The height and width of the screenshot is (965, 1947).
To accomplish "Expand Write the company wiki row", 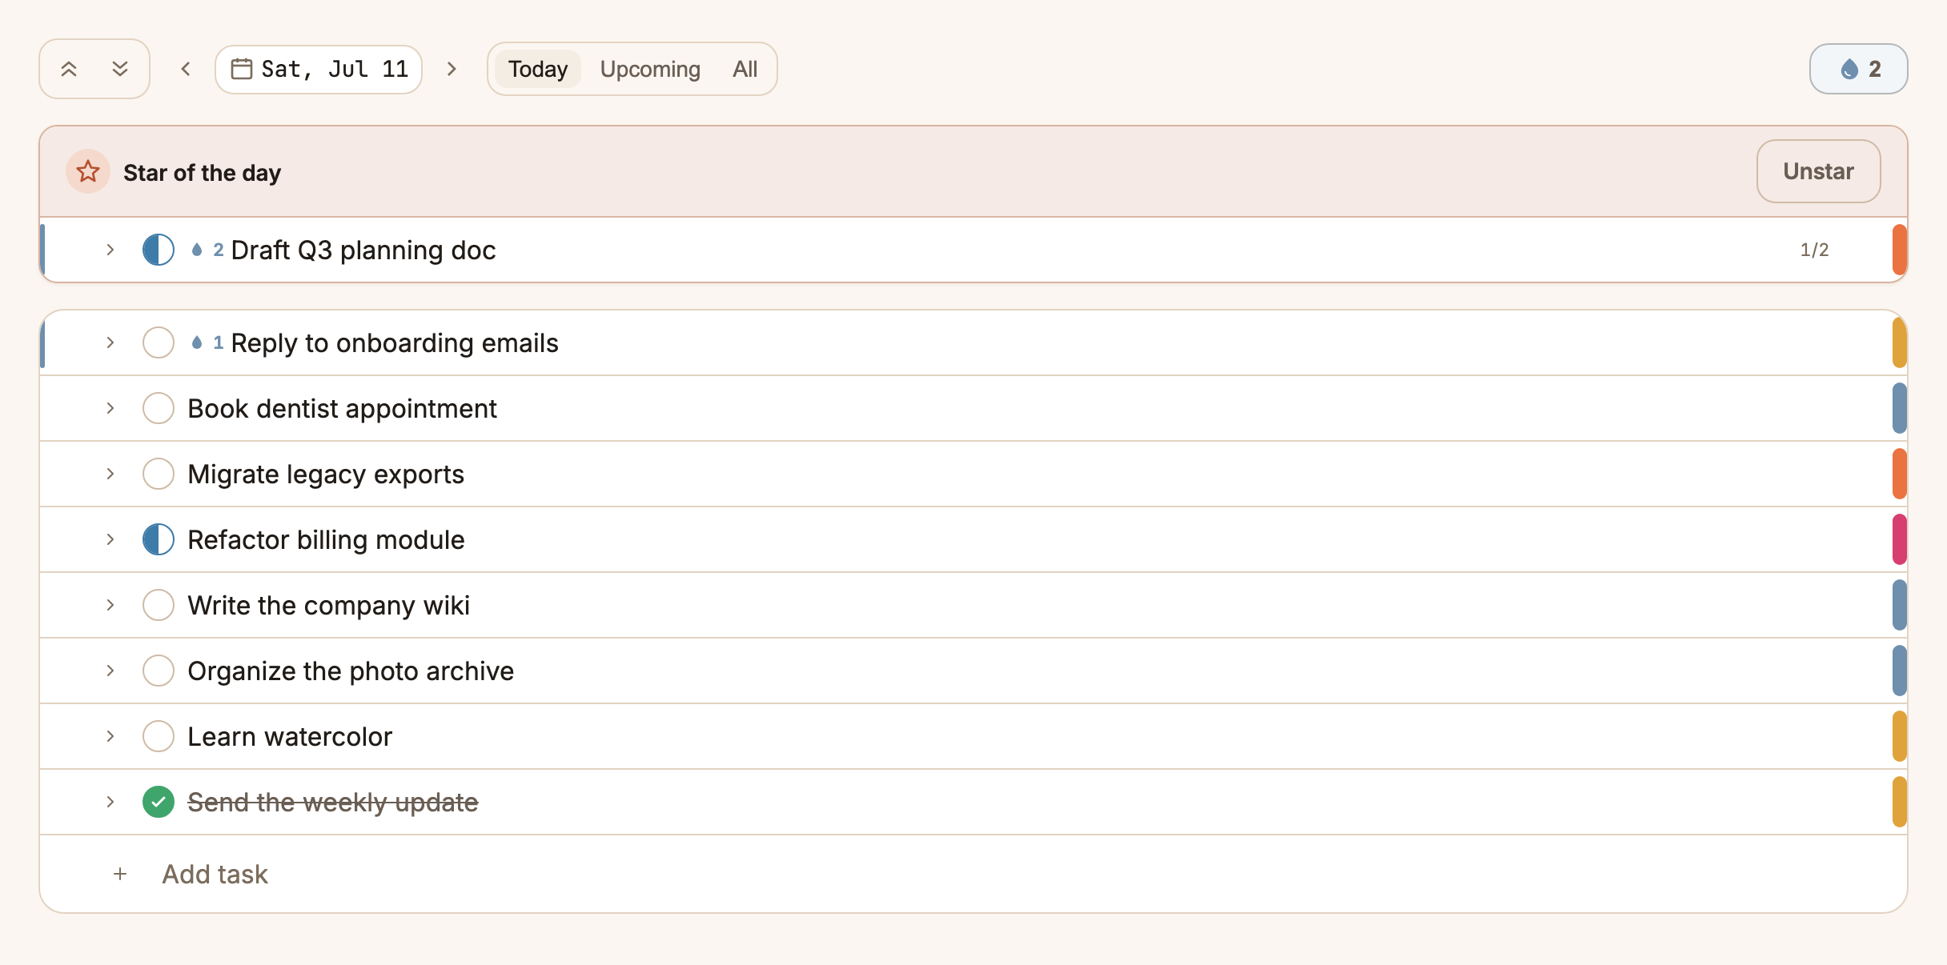I will point(110,605).
